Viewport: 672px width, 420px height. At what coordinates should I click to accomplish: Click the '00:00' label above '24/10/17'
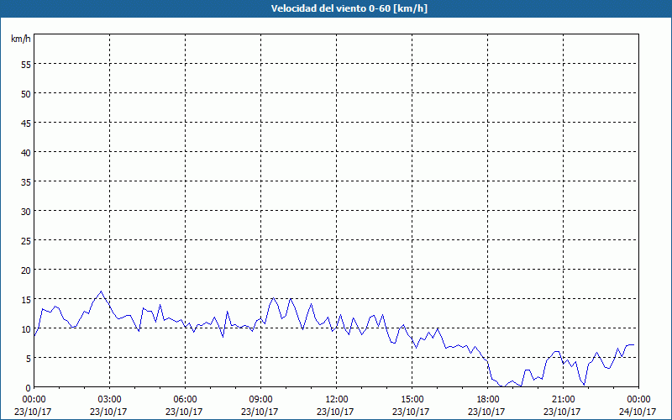coord(638,400)
